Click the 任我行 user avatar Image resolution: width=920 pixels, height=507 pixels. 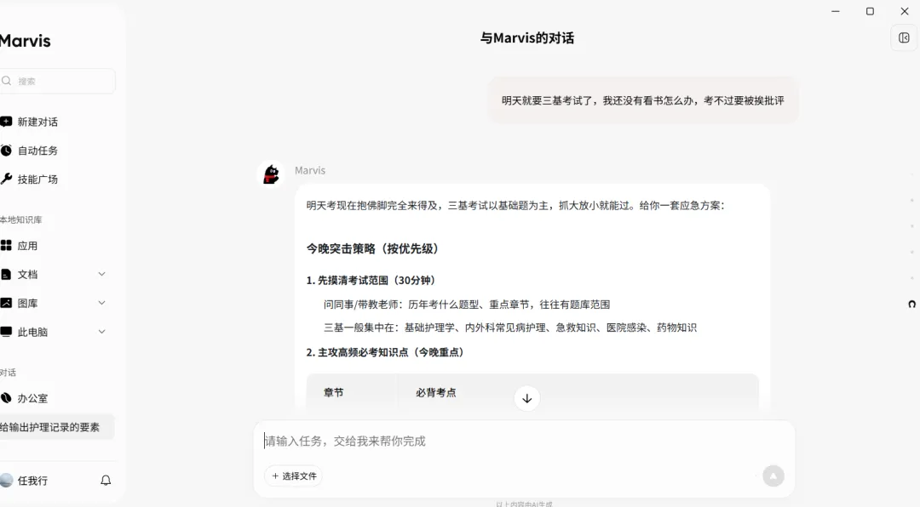(x=7, y=481)
